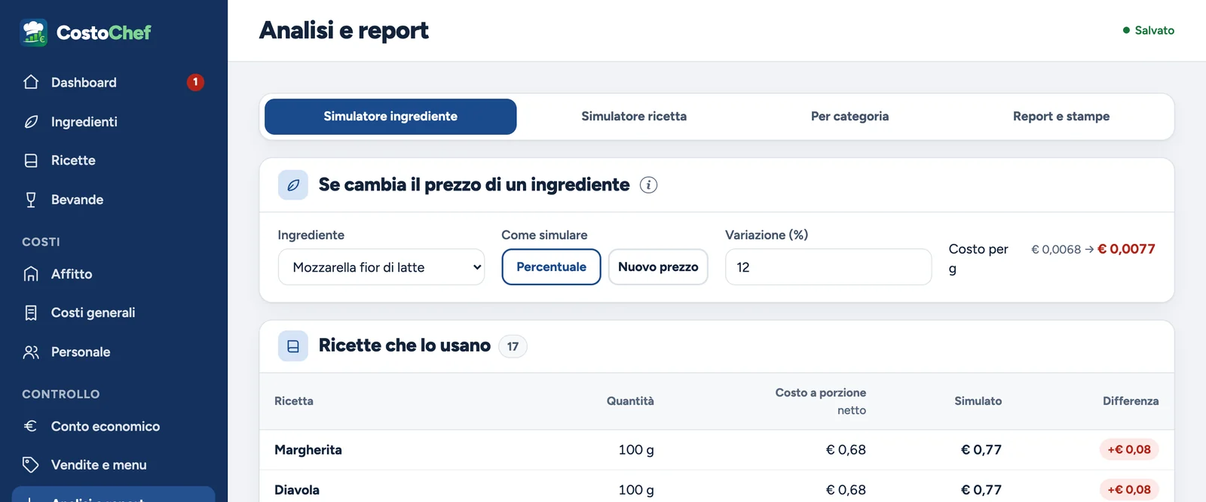Image resolution: width=1206 pixels, height=502 pixels.
Task: Switch to the Per categoria tab
Action: pyautogui.click(x=849, y=117)
